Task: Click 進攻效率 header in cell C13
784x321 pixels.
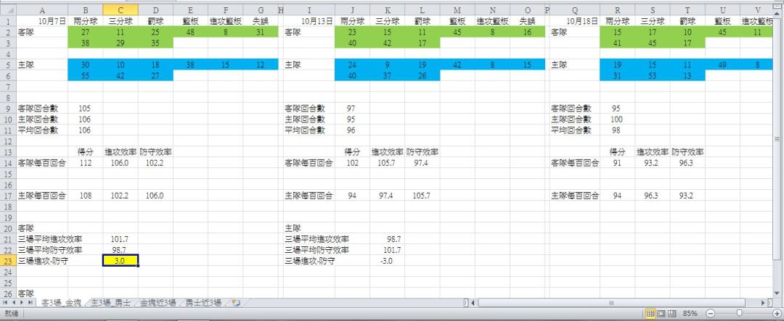Action: (121, 151)
